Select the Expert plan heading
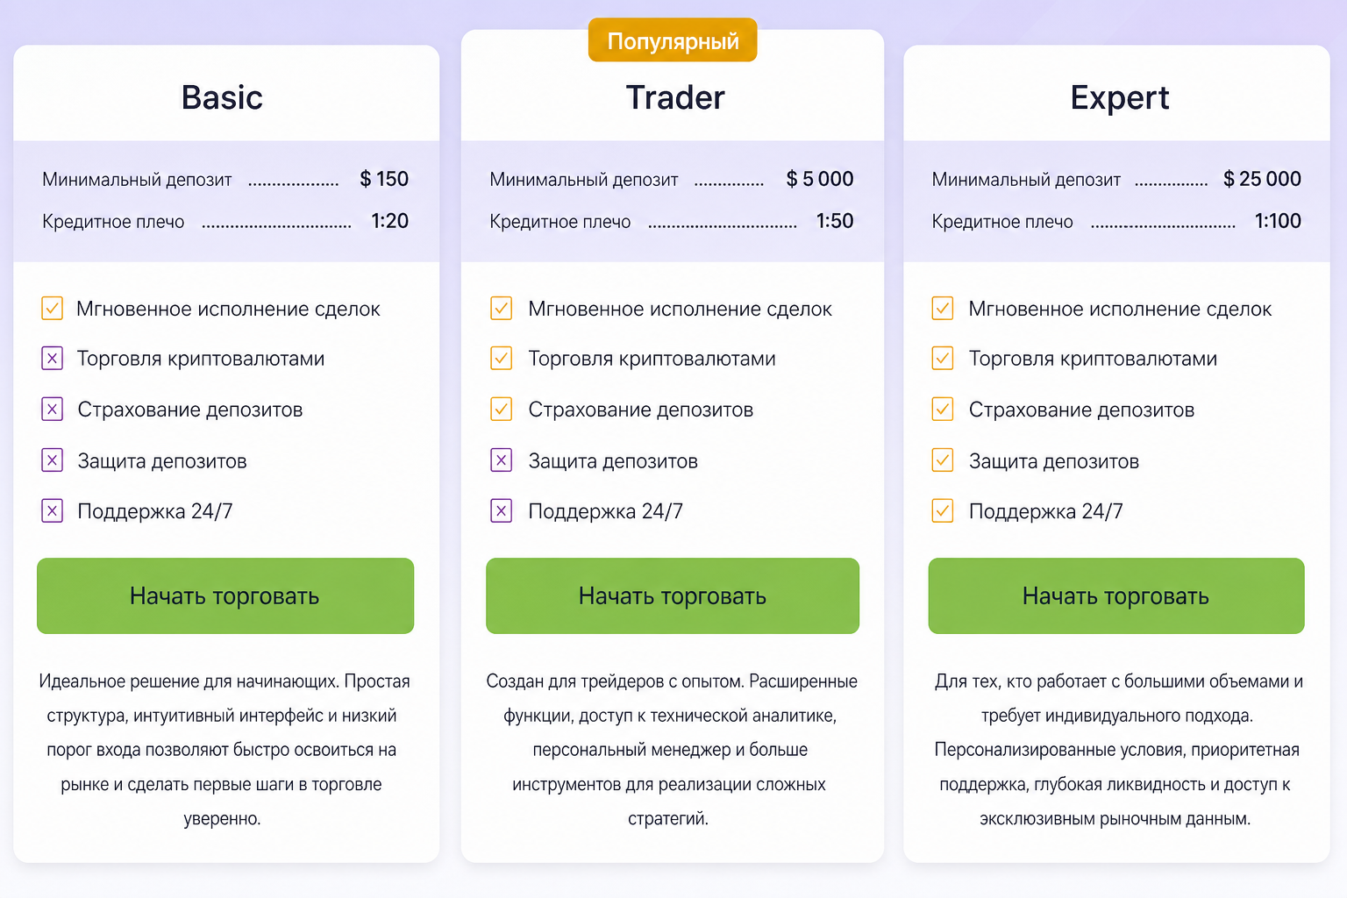The image size is (1347, 898). pos(1120,98)
